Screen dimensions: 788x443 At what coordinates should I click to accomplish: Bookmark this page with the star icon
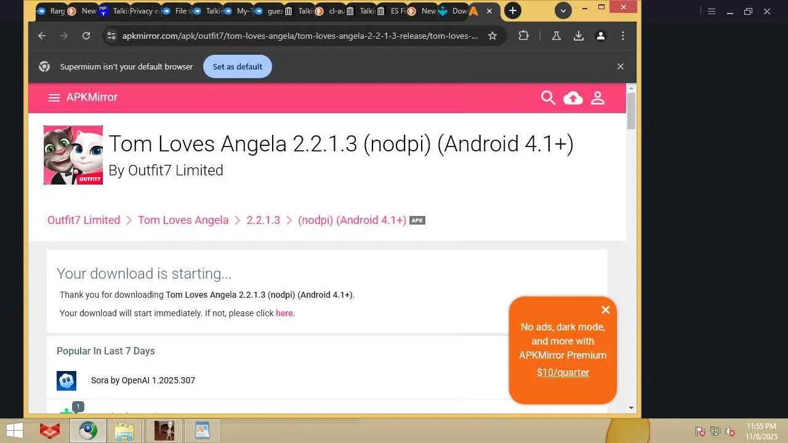pyautogui.click(x=492, y=36)
